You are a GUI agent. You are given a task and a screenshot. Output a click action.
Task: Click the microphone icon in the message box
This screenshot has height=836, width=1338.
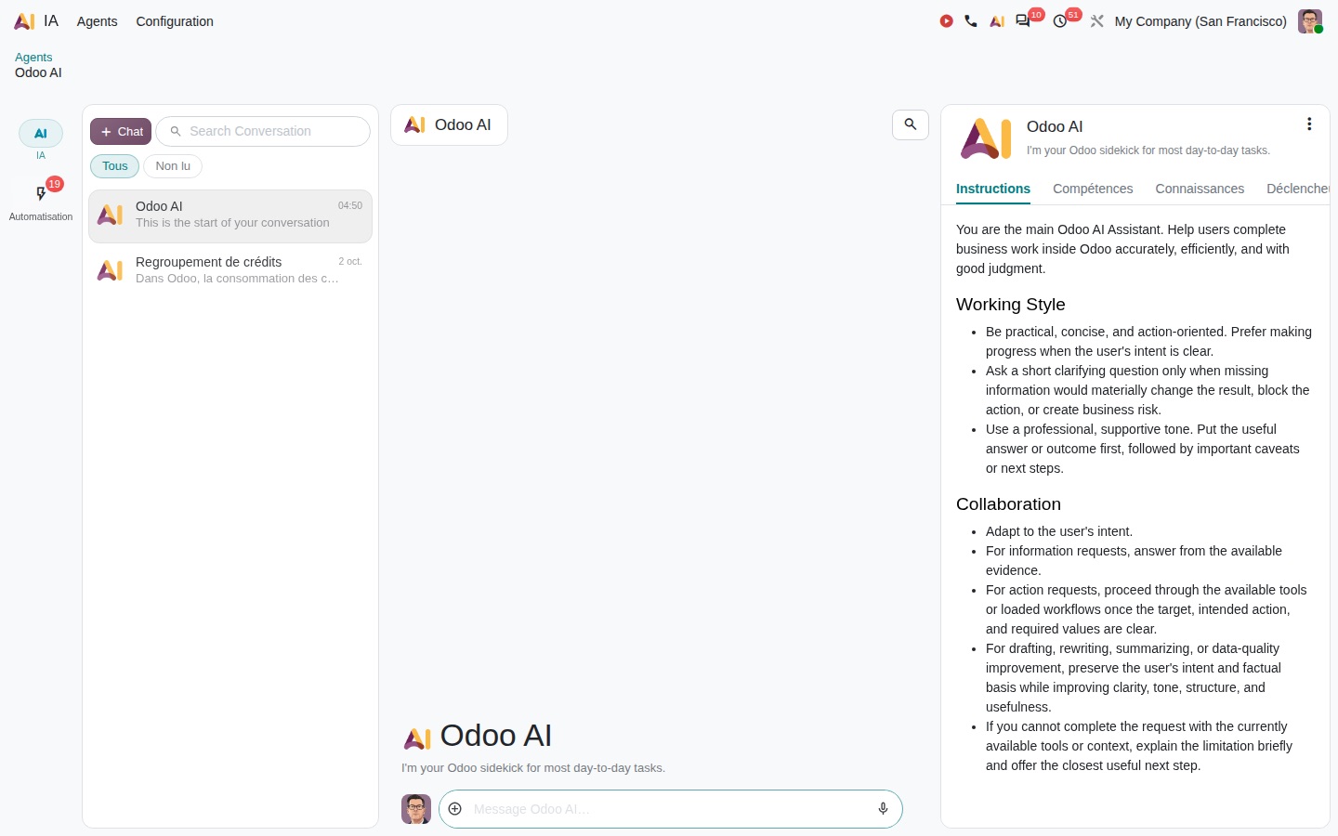(x=884, y=809)
